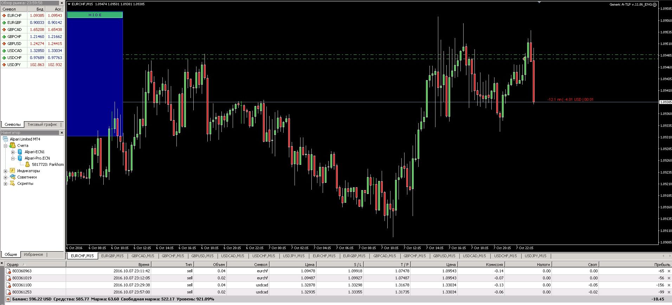The width and height of the screenshot is (672, 305).
Task: Click the T/P value 1.31735
Action: (402, 292)
